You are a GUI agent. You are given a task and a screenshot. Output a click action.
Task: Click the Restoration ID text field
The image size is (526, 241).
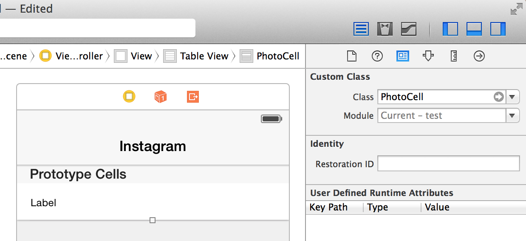449,164
